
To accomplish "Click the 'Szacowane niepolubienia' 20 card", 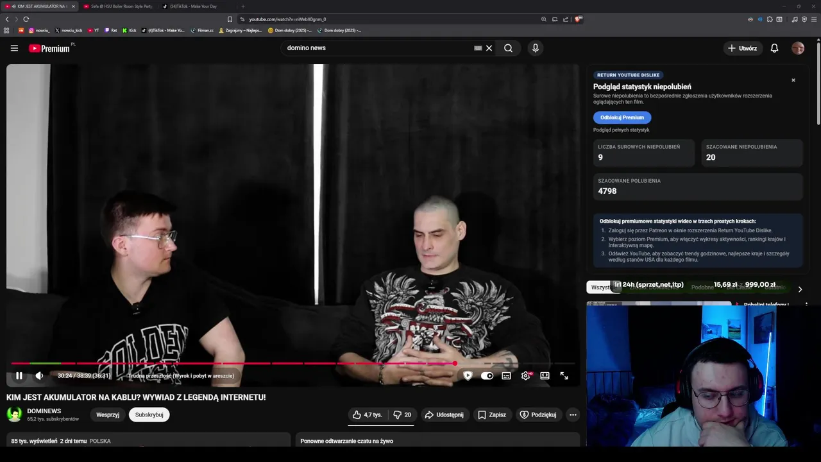I will click(x=752, y=153).
